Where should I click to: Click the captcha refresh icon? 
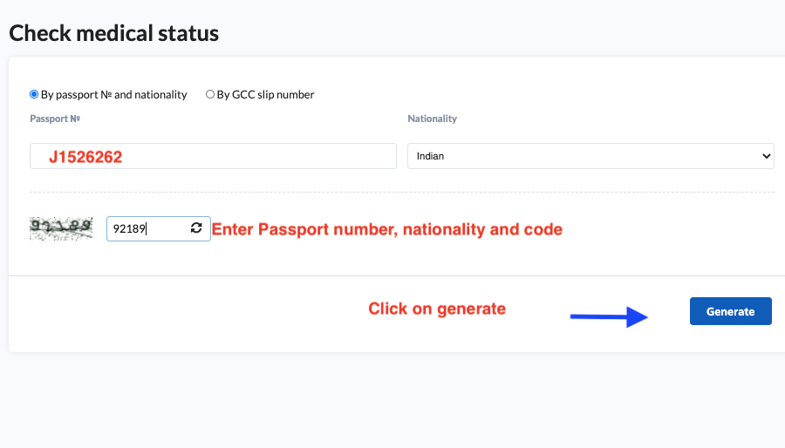(196, 228)
